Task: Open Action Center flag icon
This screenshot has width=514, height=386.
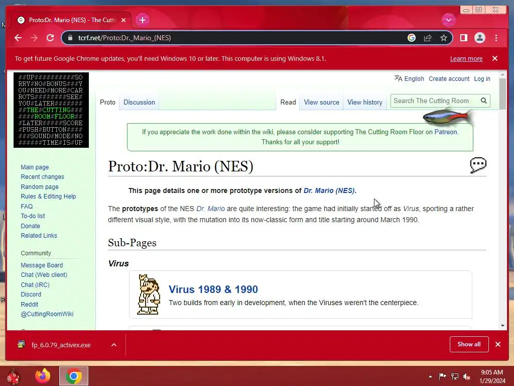Action: coord(442,376)
